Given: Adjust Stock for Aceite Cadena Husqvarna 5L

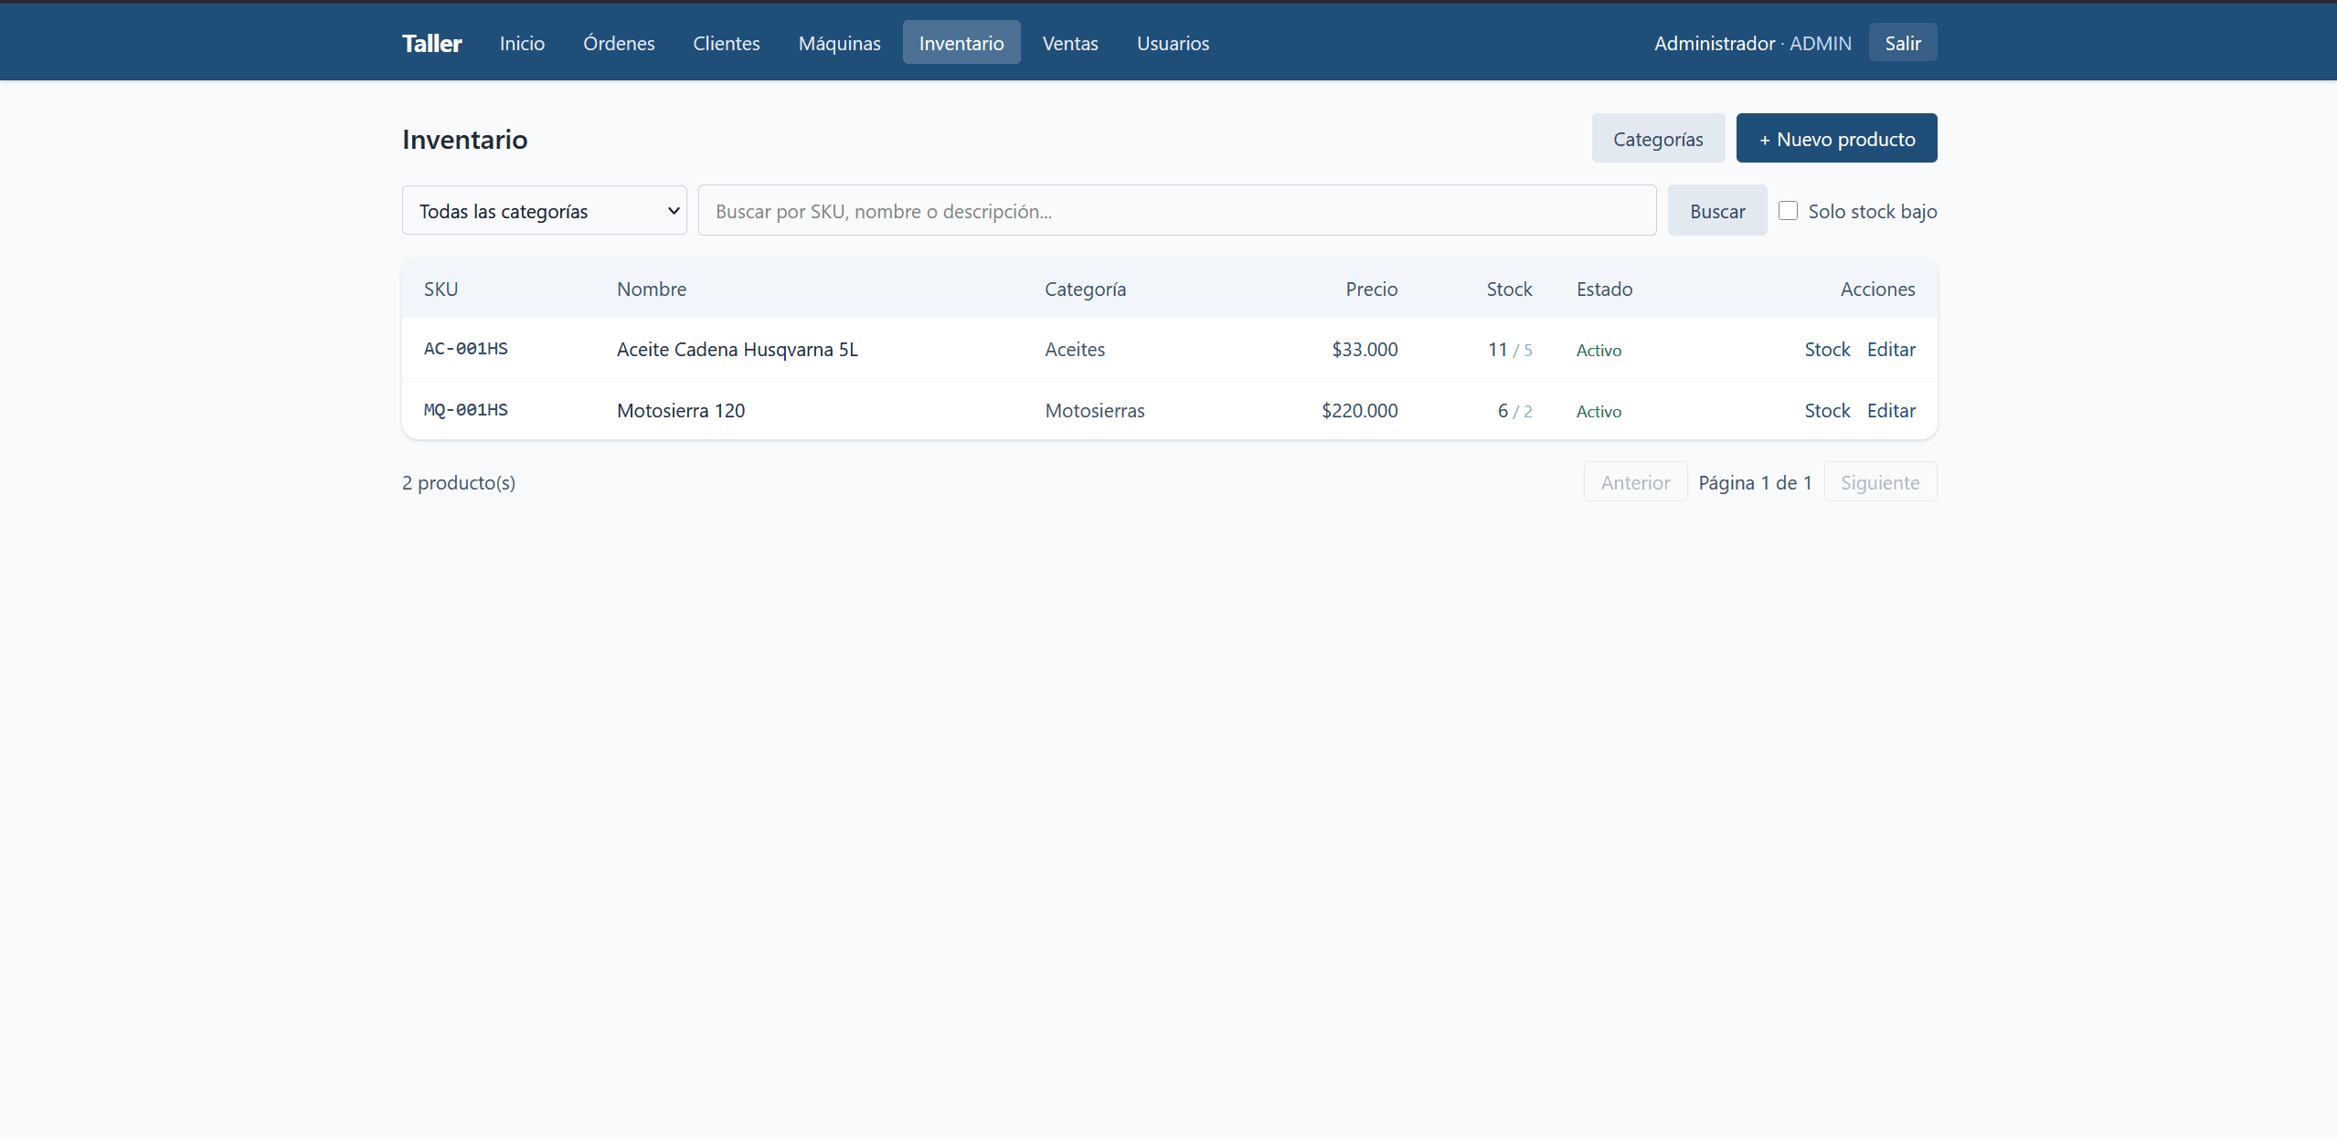Looking at the screenshot, I should (1827, 350).
